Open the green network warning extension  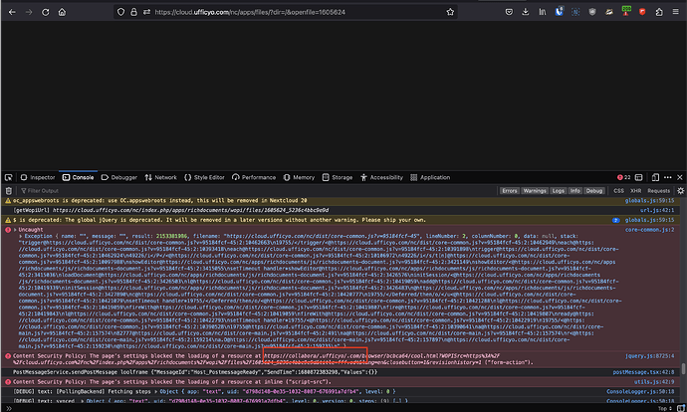[626, 11]
